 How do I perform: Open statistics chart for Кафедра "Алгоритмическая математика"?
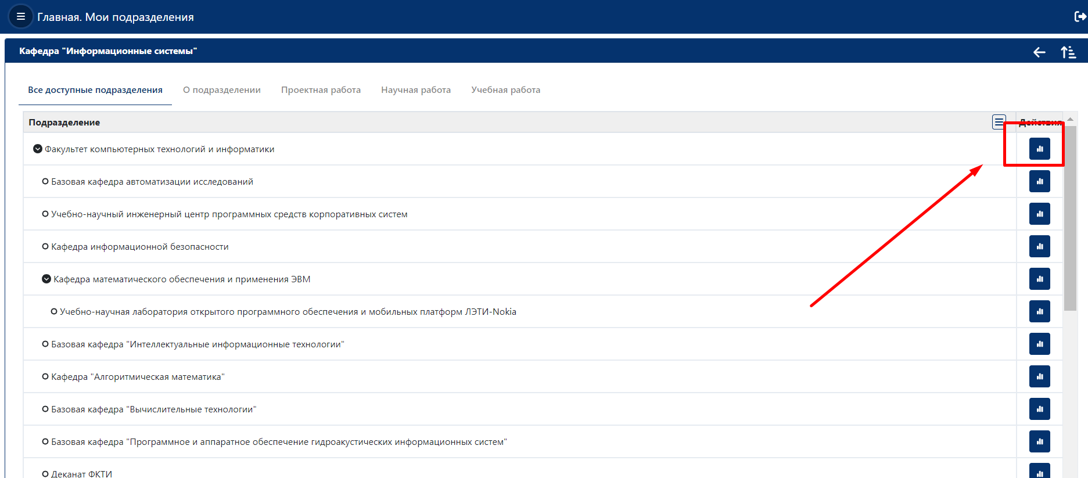pyautogui.click(x=1039, y=376)
